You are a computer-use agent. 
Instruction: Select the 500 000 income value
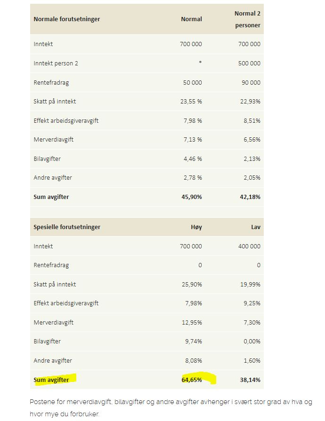249,63
